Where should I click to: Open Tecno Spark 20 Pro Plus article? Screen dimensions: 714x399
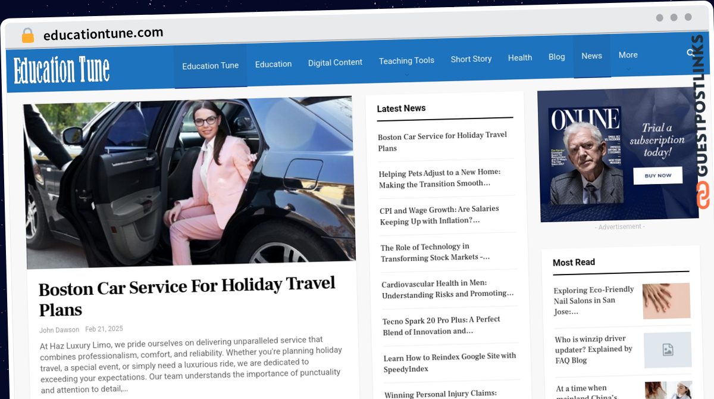[x=441, y=326]
